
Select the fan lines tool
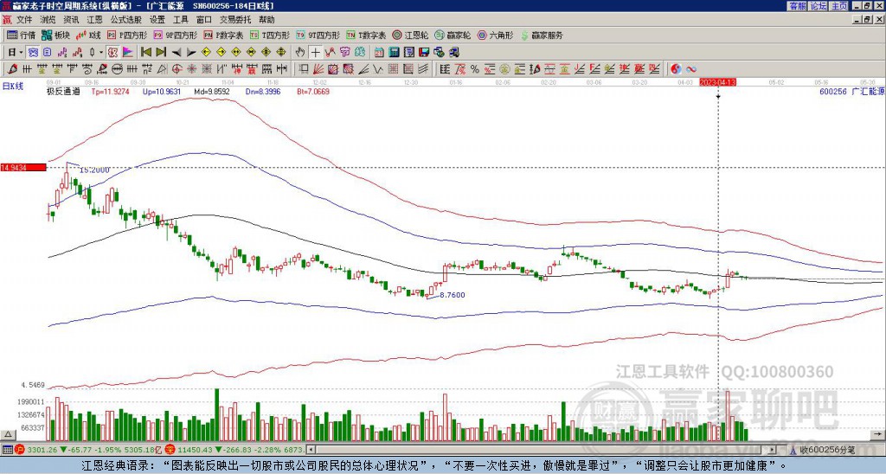pos(318,69)
